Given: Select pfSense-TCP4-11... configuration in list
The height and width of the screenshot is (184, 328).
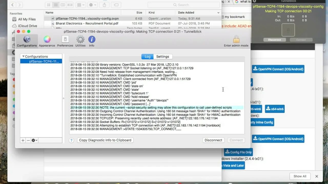Looking at the screenshot, I should [x=41, y=61].
